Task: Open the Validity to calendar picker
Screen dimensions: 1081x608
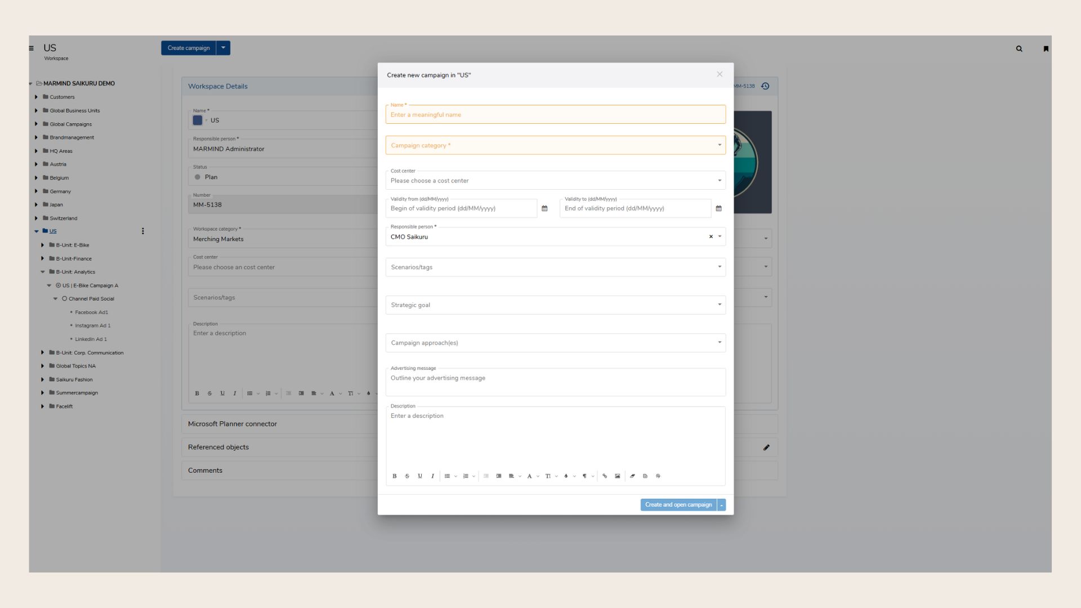Action: (718, 208)
